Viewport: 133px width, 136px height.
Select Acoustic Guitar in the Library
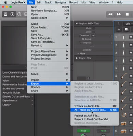[x=11, y=92]
